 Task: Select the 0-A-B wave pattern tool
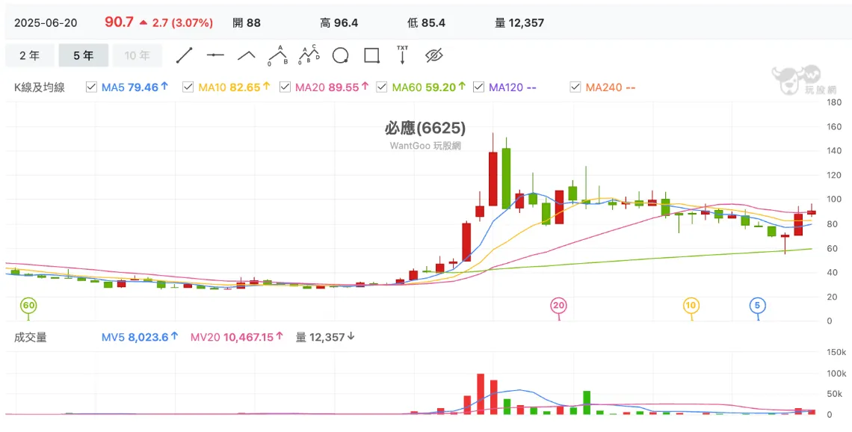click(x=278, y=55)
